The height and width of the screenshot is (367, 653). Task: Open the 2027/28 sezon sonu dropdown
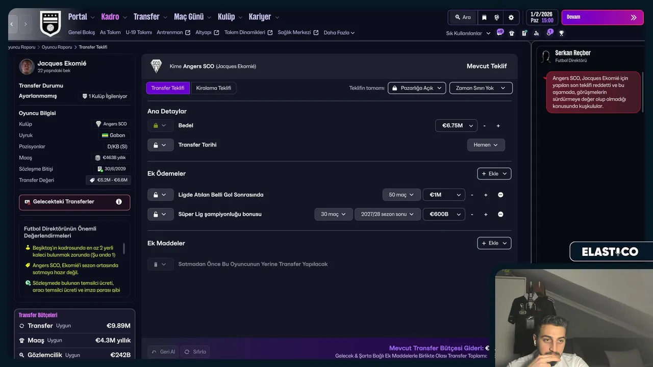[388, 214]
